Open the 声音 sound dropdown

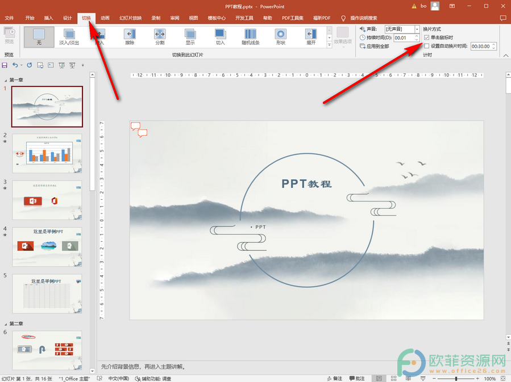(417, 30)
